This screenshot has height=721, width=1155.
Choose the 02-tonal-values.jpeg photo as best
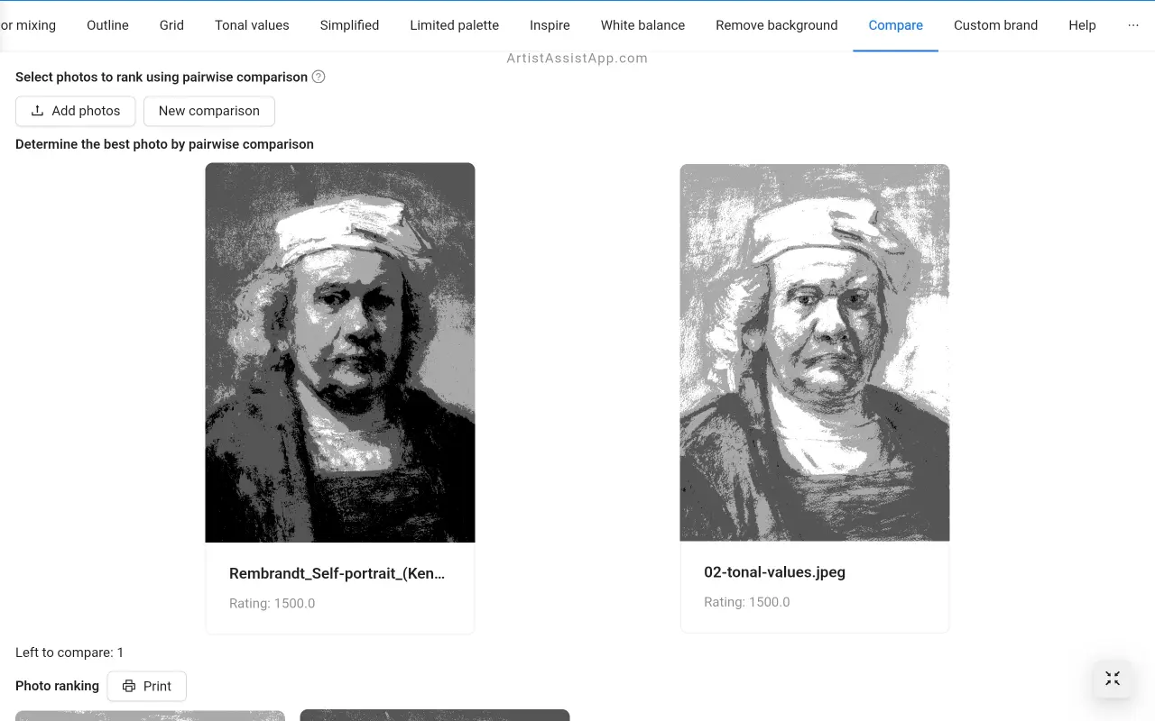(x=815, y=352)
